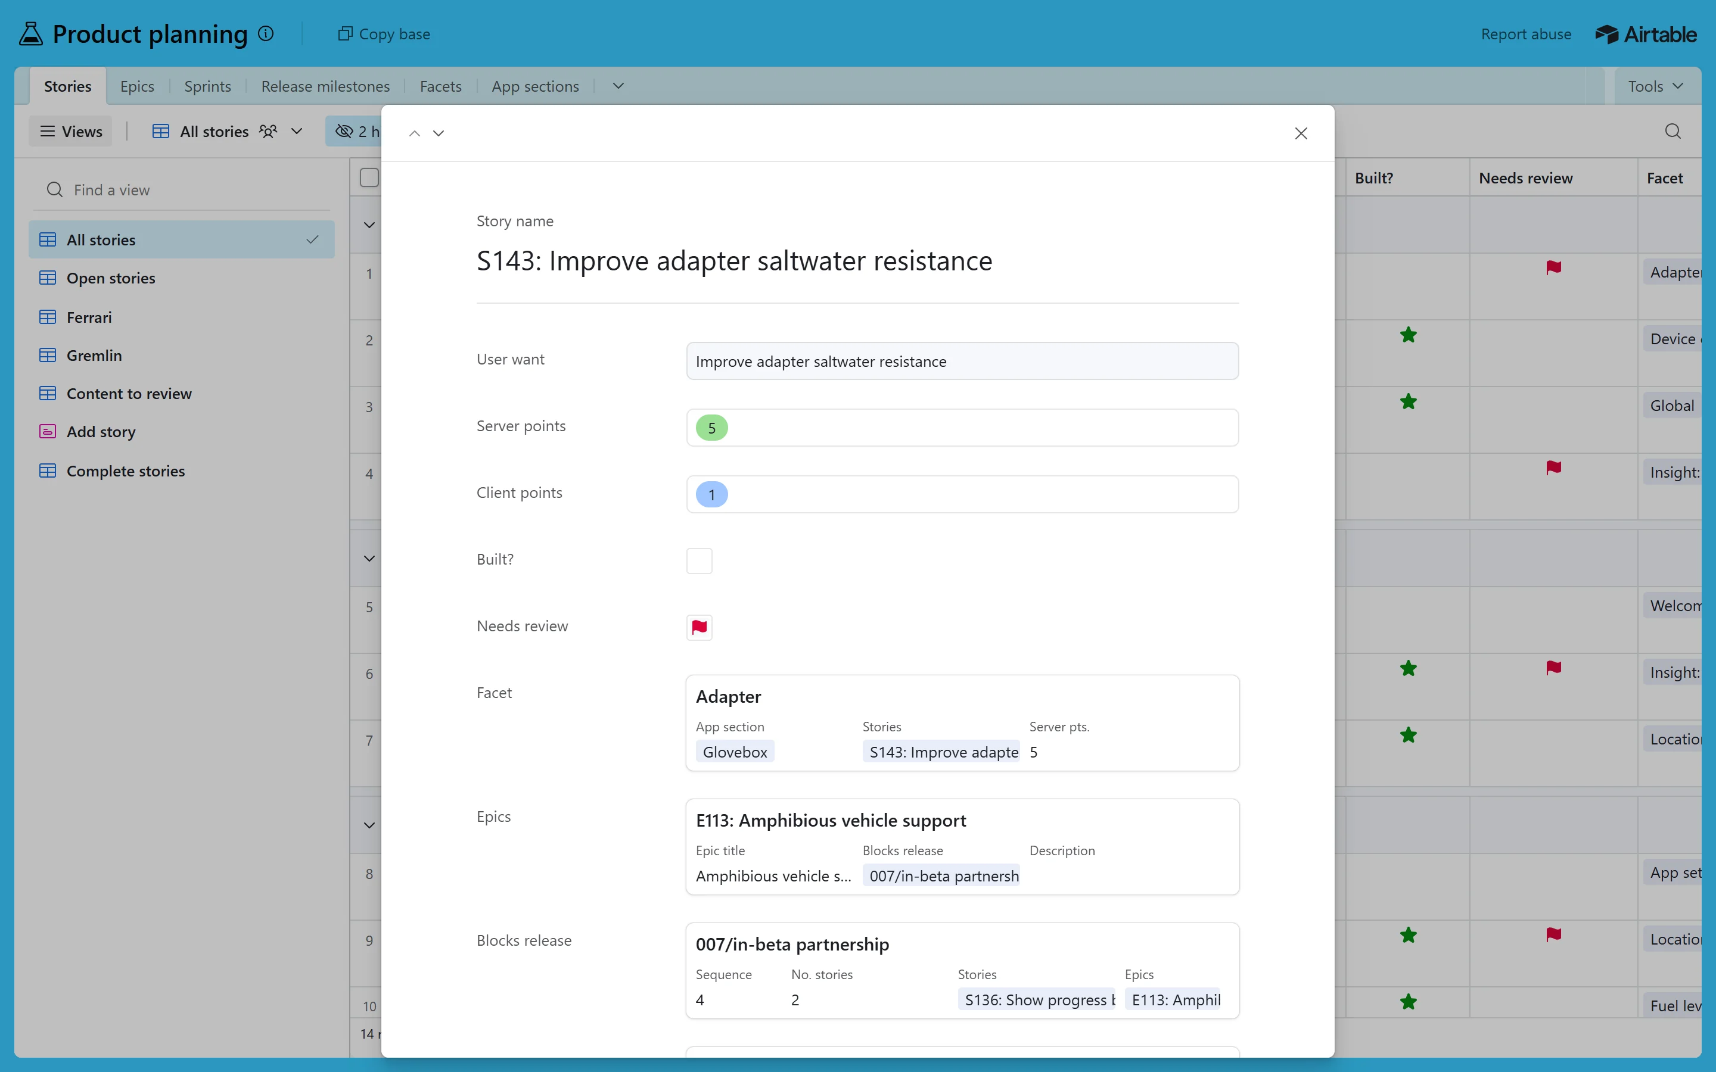Click the grid icon of Gremlin view
1716x1072 pixels.
[x=48, y=355]
